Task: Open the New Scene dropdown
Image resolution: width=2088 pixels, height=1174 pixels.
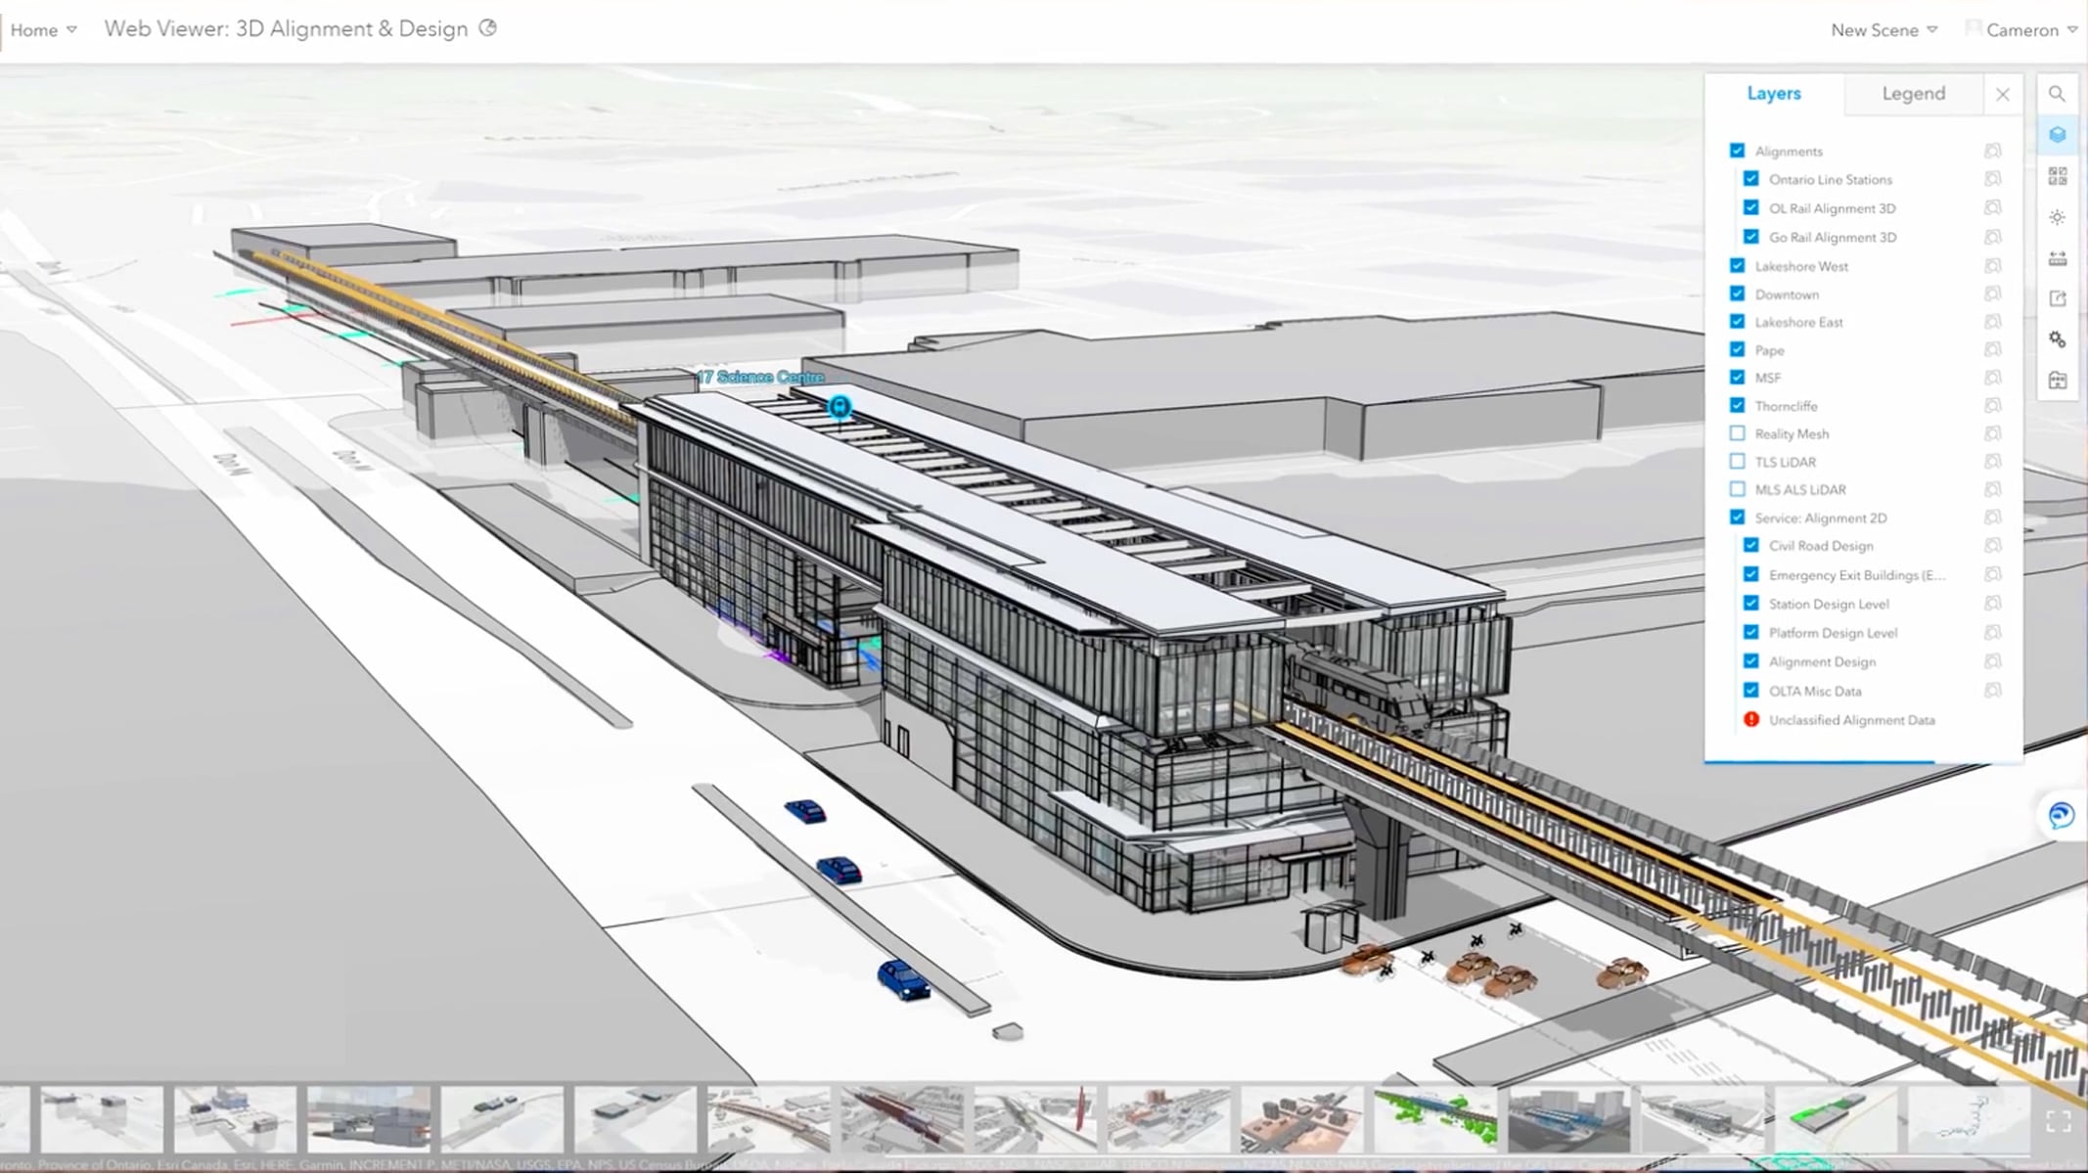Action: tap(1882, 29)
